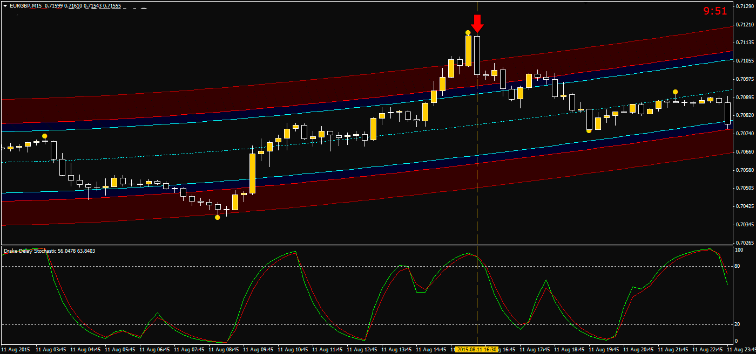Click the yellow dot above the 03:45 candle
This screenshot has width=756, height=354.
[45, 136]
